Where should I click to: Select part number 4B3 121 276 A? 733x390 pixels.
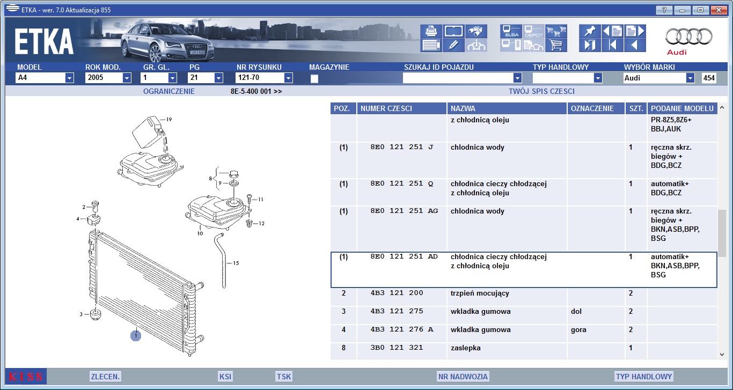[x=401, y=329]
